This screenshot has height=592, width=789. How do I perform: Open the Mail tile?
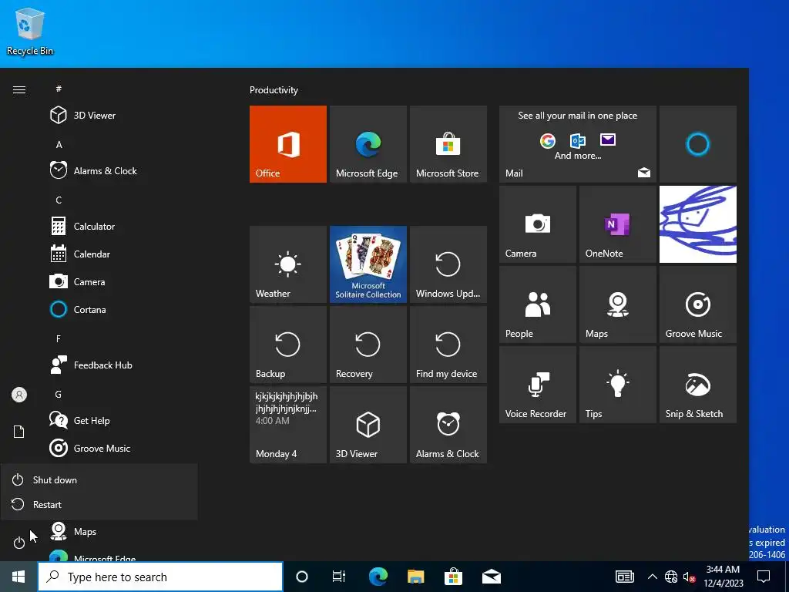pos(578,144)
